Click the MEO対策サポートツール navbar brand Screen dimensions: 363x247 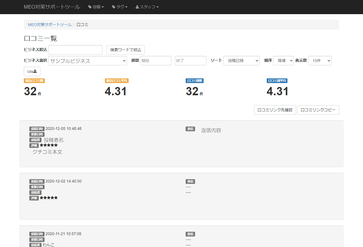click(52, 7)
